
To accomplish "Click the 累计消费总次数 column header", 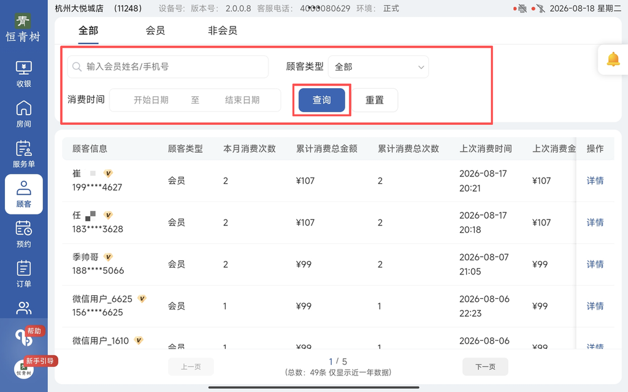I will 408,149.
